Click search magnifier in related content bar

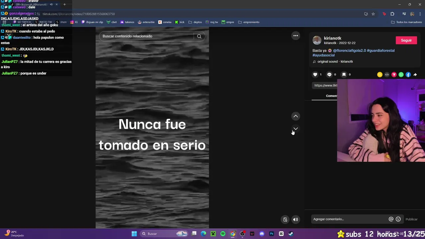coord(199,36)
